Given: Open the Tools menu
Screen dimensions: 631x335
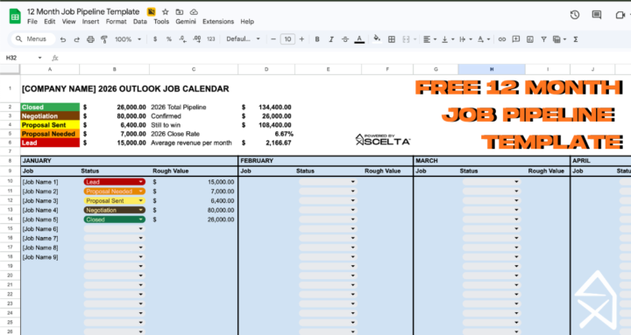Looking at the screenshot, I should 161,22.
